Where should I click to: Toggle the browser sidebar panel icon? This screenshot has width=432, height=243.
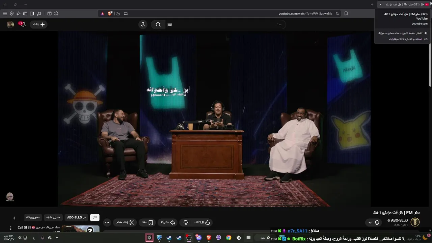click(x=32, y=13)
